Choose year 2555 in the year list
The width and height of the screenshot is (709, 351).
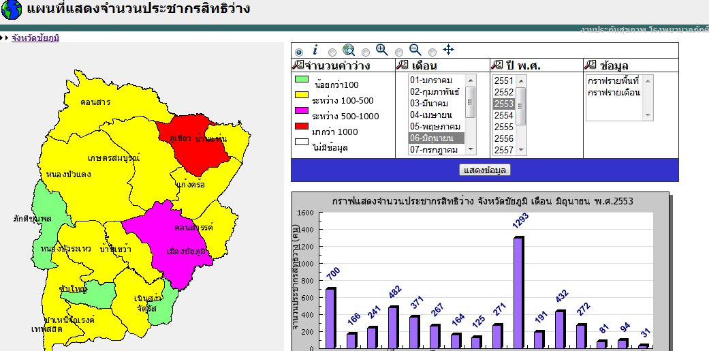504,127
